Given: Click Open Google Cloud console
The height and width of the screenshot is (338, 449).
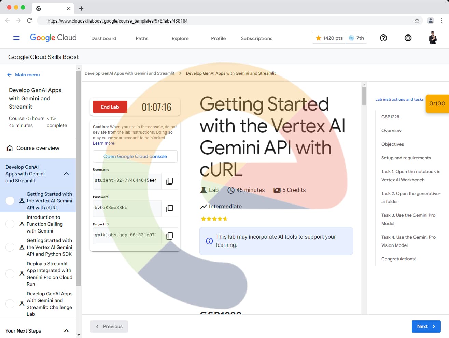Looking at the screenshot, I should (135, 156).
